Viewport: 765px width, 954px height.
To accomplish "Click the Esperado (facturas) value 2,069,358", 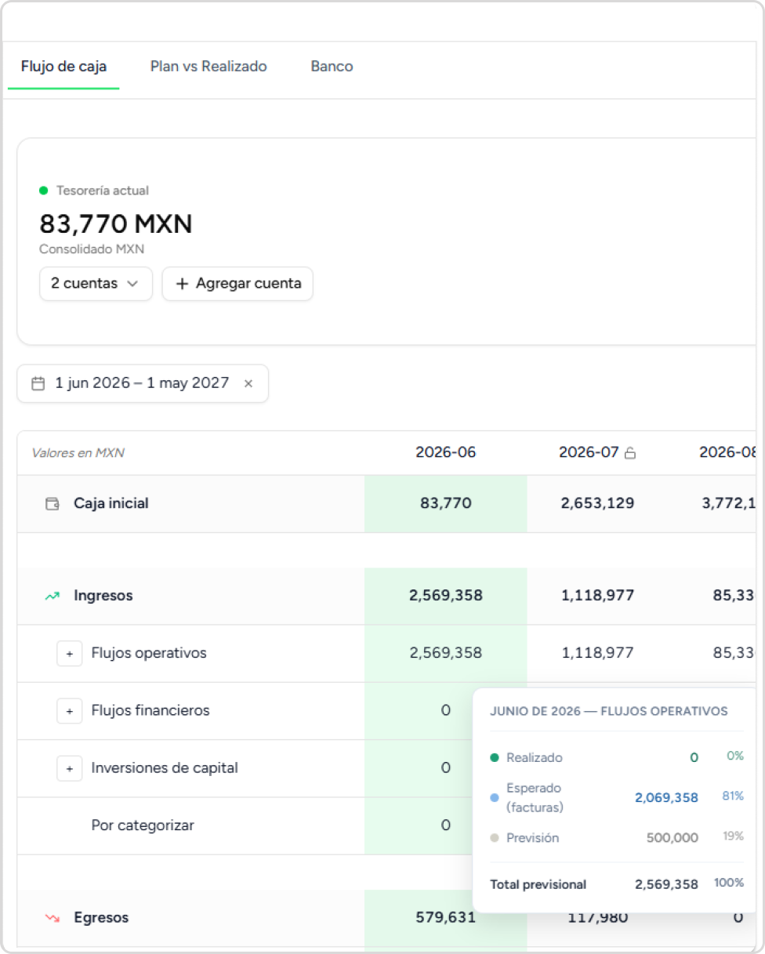I will click(666, 798).
